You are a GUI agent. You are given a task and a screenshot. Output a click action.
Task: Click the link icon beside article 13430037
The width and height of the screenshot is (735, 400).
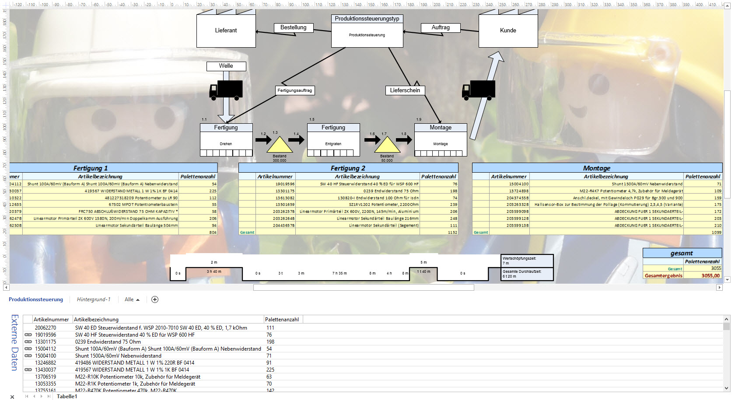pyautogui.click(x=28, y=370)
